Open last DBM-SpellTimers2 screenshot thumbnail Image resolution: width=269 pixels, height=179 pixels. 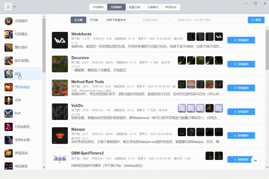click(219, 156)
